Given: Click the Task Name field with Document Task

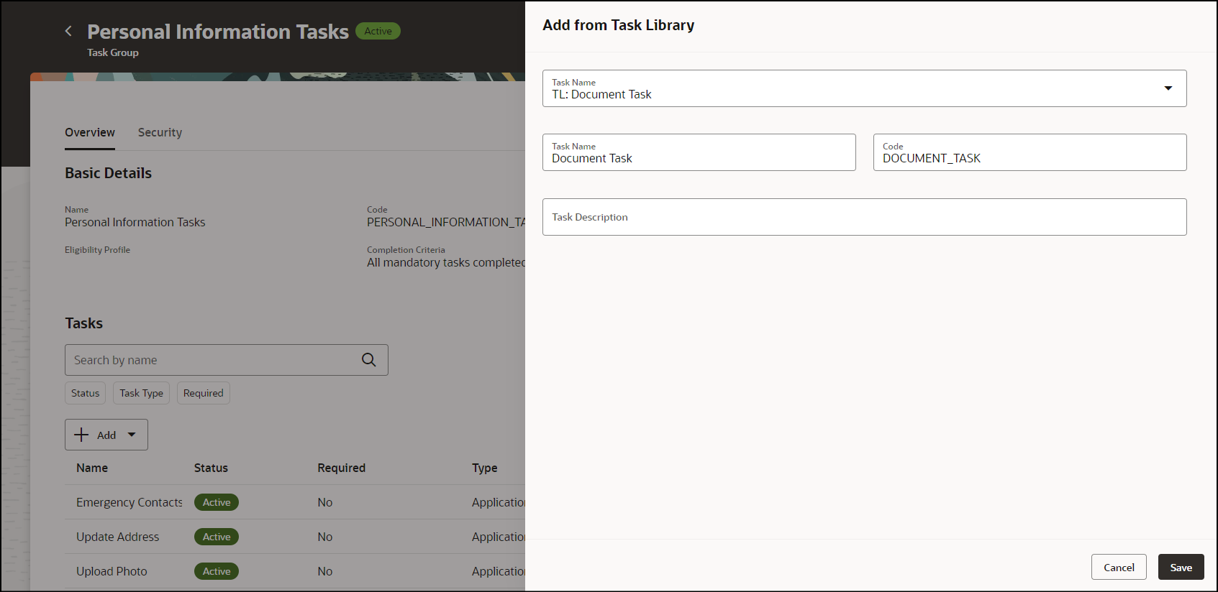Looking at the screenshot, I should [699, 152].
